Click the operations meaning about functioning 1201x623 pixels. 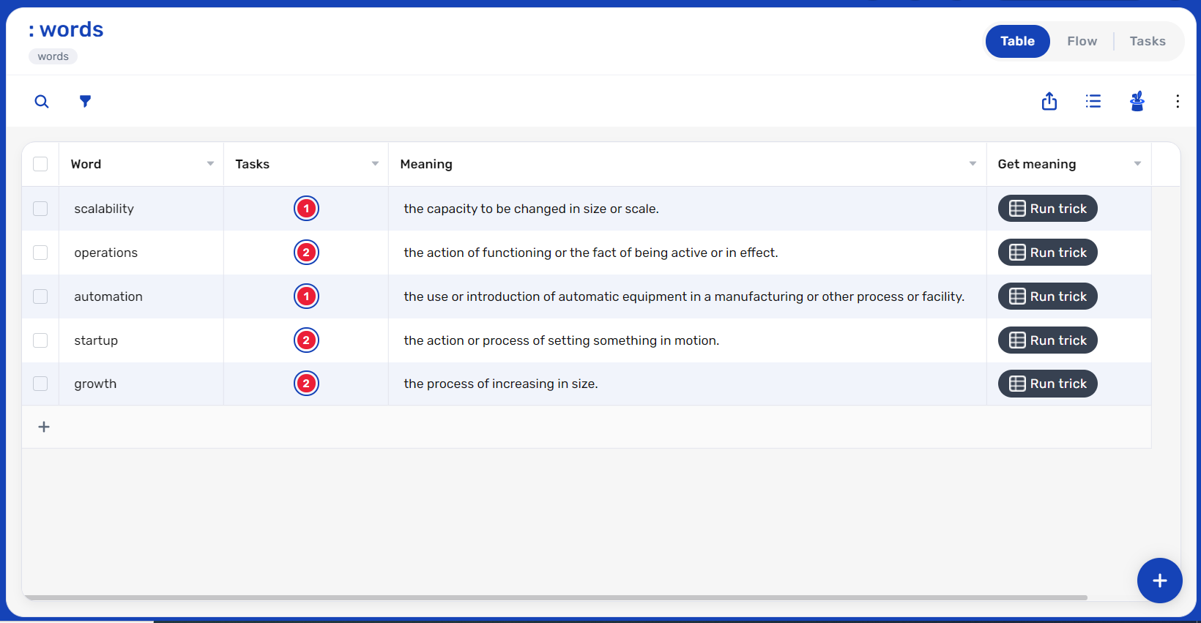(x=591, y=253)
